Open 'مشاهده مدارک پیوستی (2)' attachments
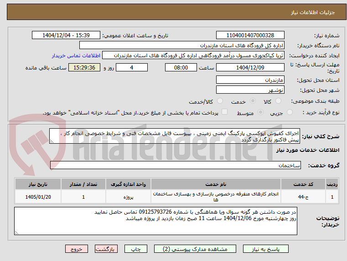 (195, 249)
